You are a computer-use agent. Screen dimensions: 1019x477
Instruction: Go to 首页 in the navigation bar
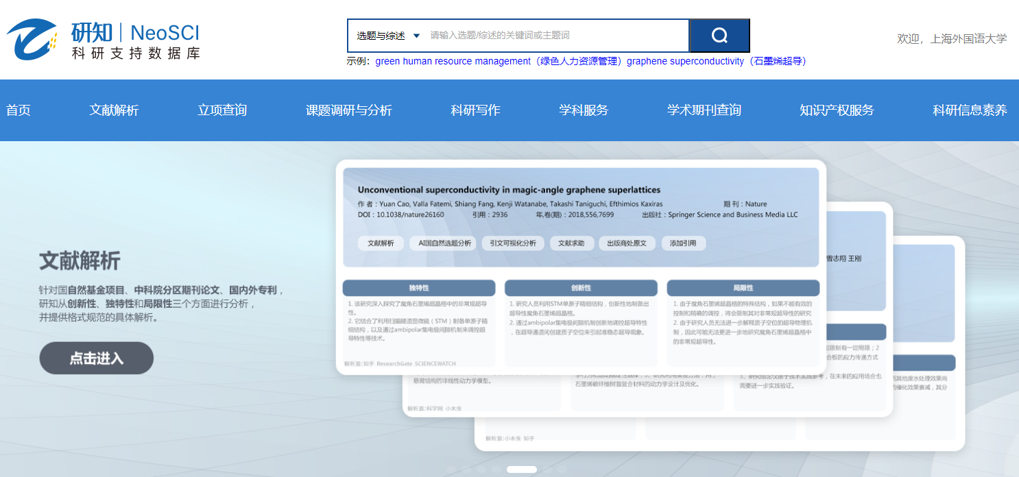coord(19,110)
